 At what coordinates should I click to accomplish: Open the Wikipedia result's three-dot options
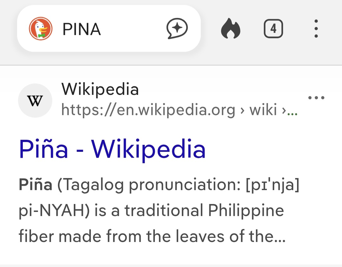click(x=316, y=98)
